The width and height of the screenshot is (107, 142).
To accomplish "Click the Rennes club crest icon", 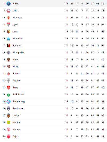I will (x=9, y=46).
